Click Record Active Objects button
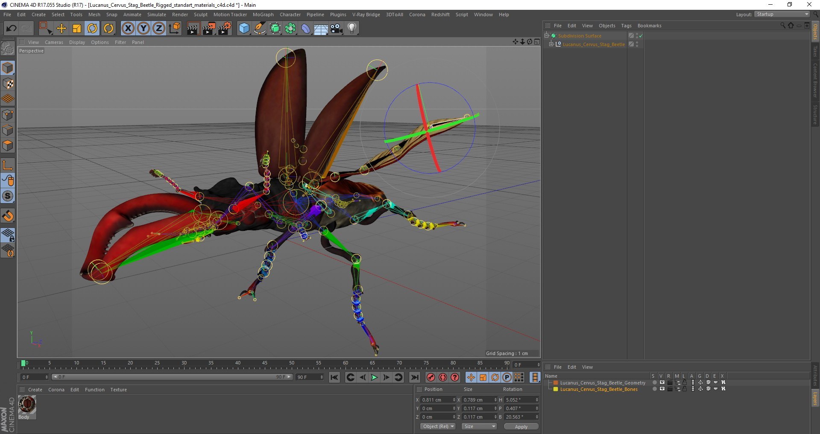The image size is (820, 434). pos(431,377)
